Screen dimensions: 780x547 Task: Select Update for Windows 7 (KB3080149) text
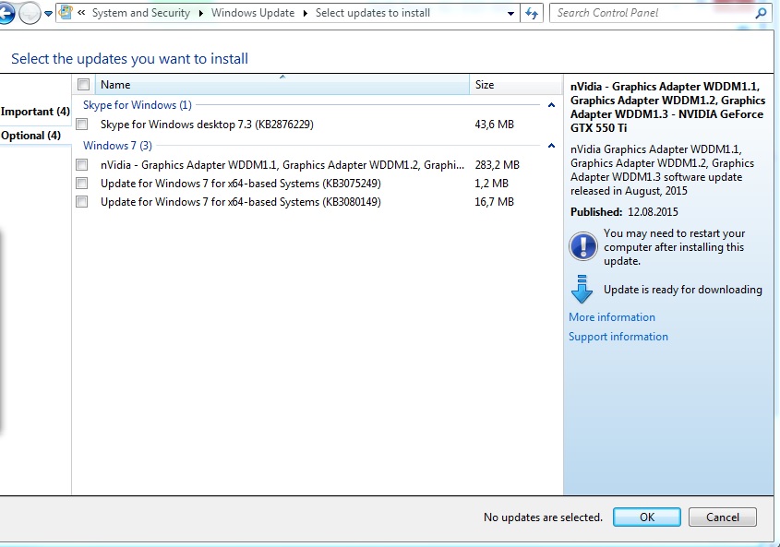(x=241, y=202)
